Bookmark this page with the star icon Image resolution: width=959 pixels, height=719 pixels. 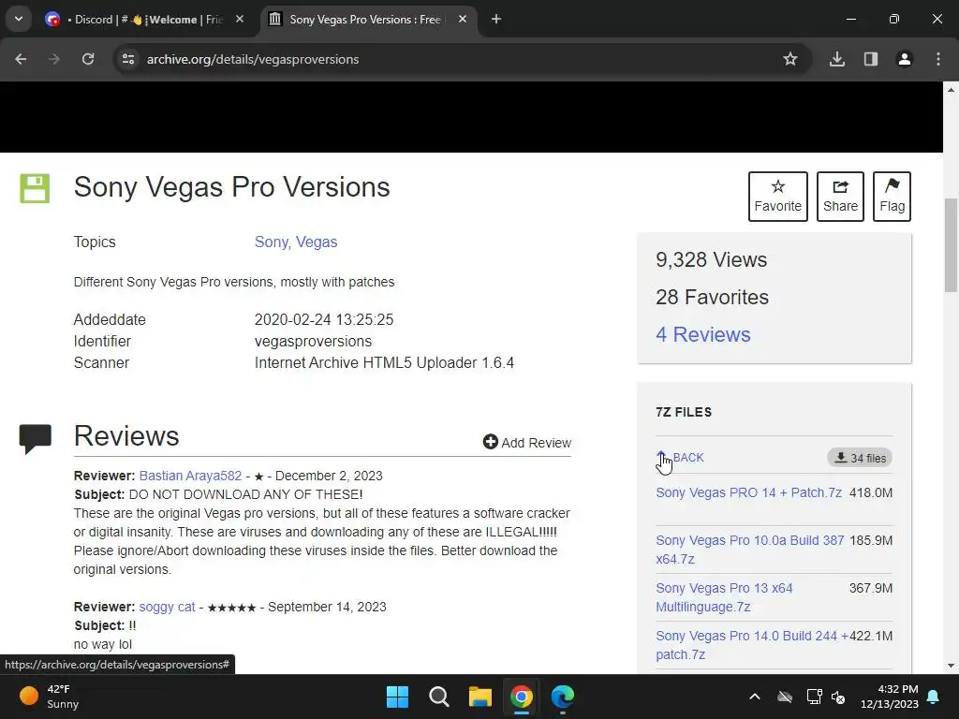tap(790, 59)
